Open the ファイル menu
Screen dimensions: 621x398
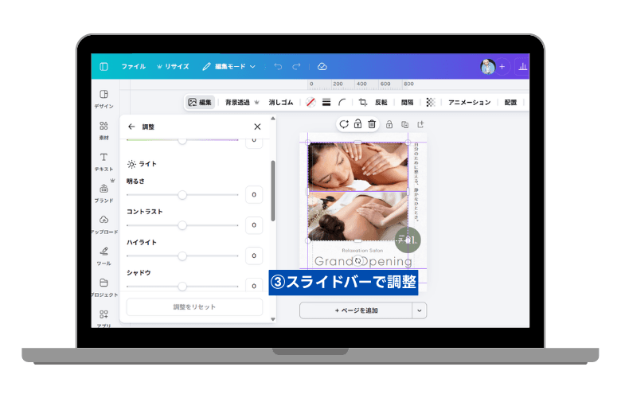[133, 67]
